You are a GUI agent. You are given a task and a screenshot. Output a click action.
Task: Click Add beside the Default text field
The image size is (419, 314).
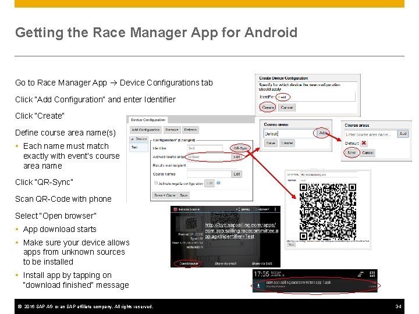pyautogui.click(x=322, y=133)
